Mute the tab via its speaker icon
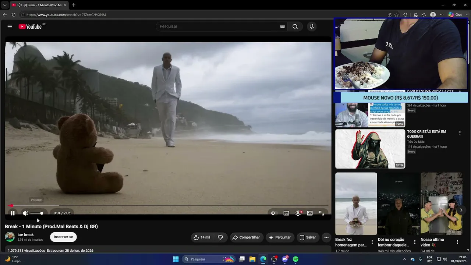The width and height of the screenshot is (471, 265). [20, 5]
